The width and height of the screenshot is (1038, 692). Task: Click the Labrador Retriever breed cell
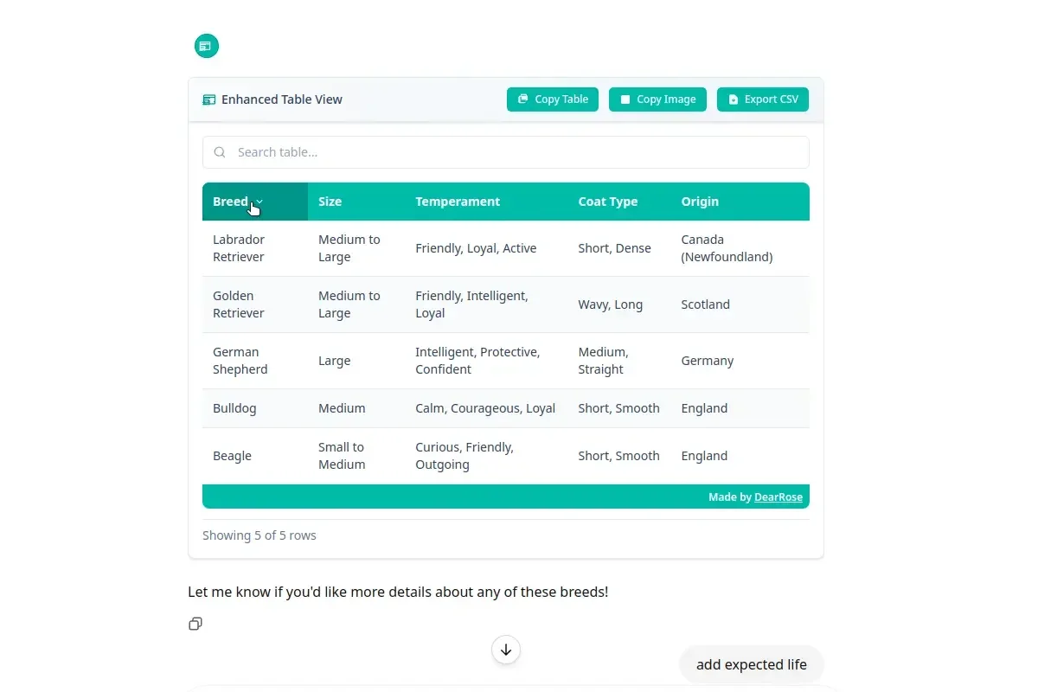pos(239,248)
